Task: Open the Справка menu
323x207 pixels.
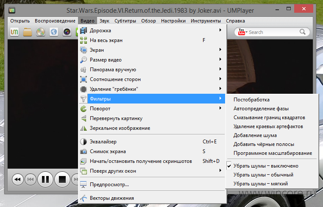Action: click(x=235, y=21)
